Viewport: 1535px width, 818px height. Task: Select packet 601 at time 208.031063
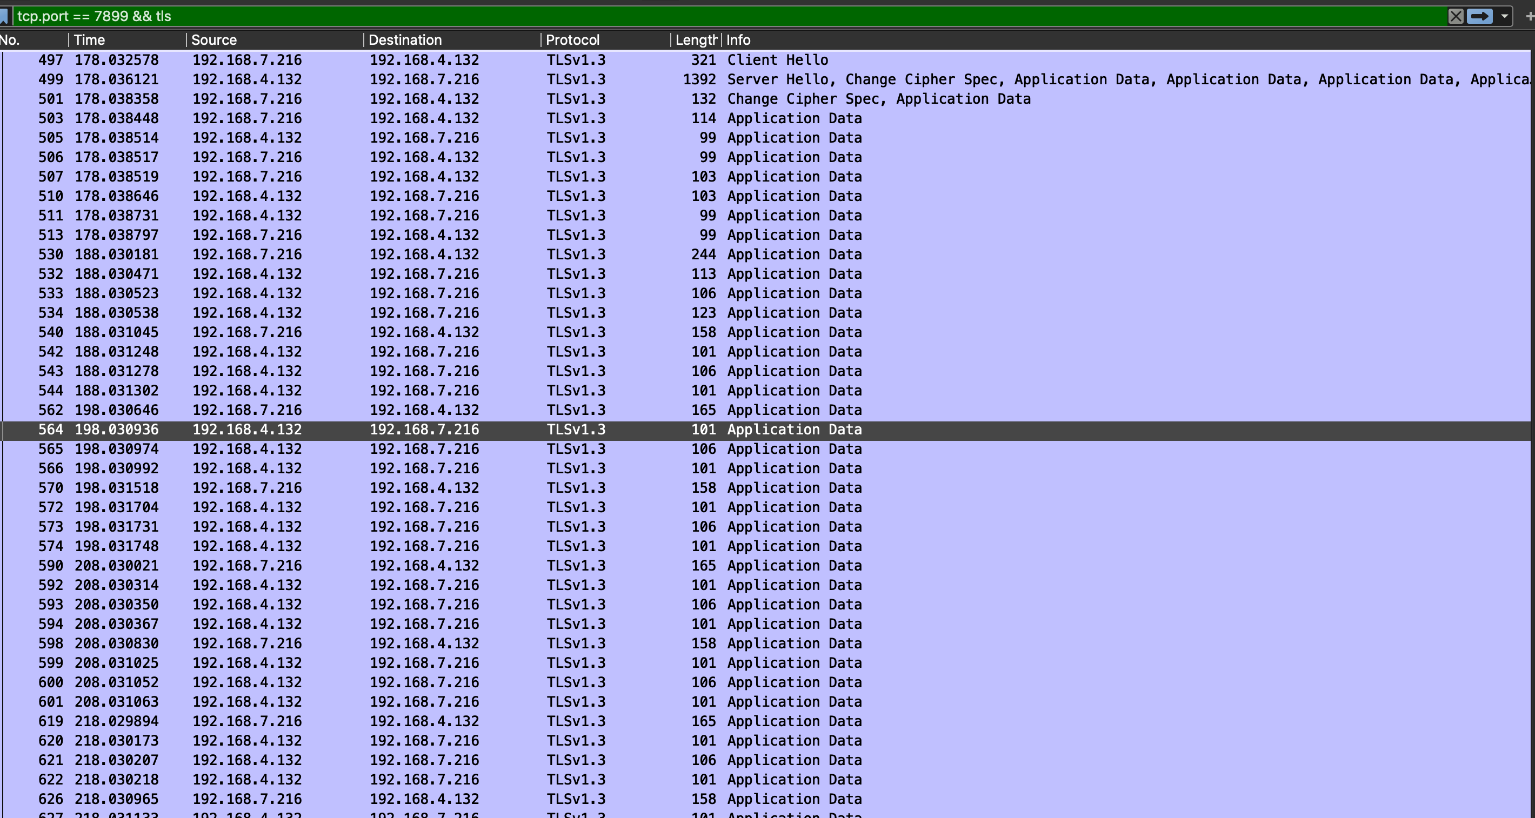pos(766,702)
